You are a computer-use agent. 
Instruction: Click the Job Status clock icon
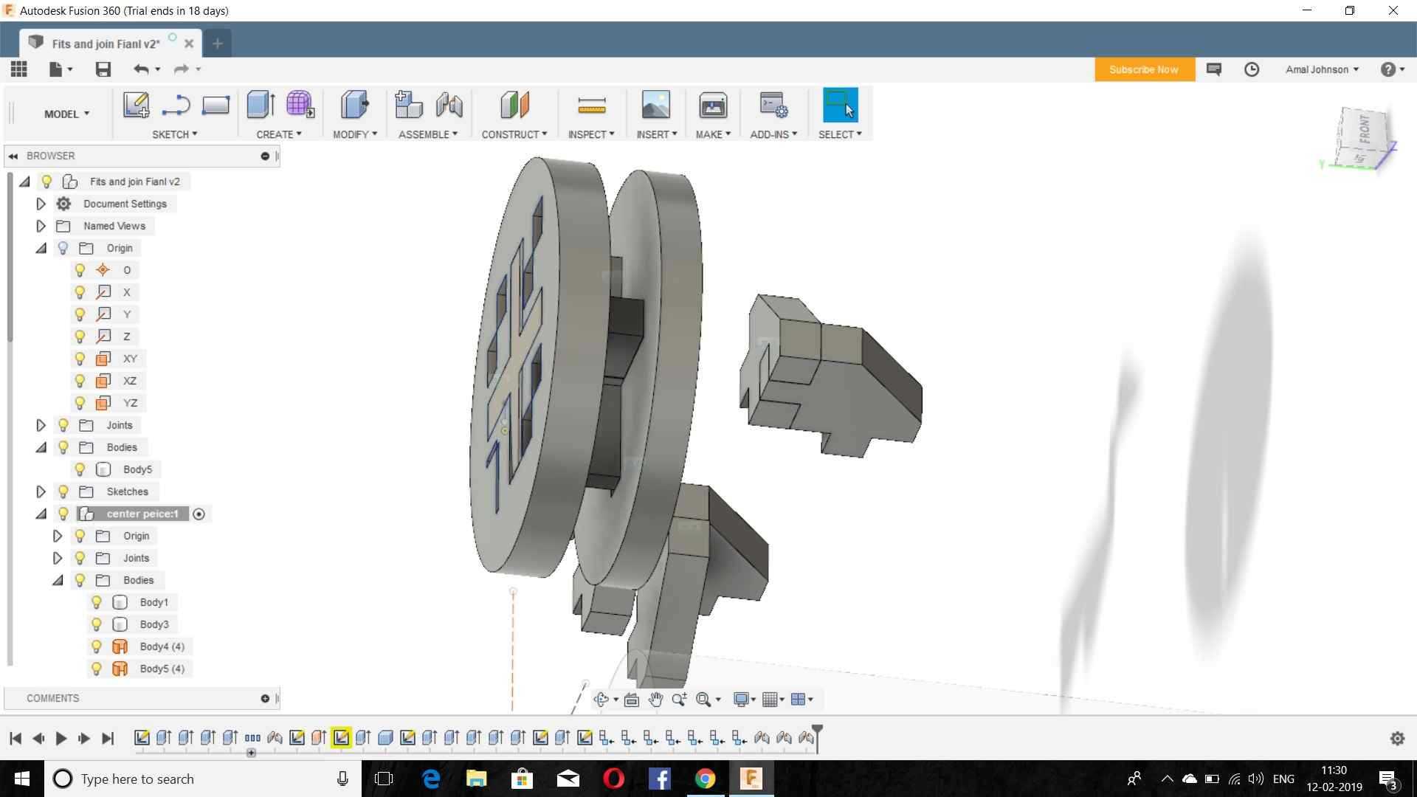click(1252, 69)
